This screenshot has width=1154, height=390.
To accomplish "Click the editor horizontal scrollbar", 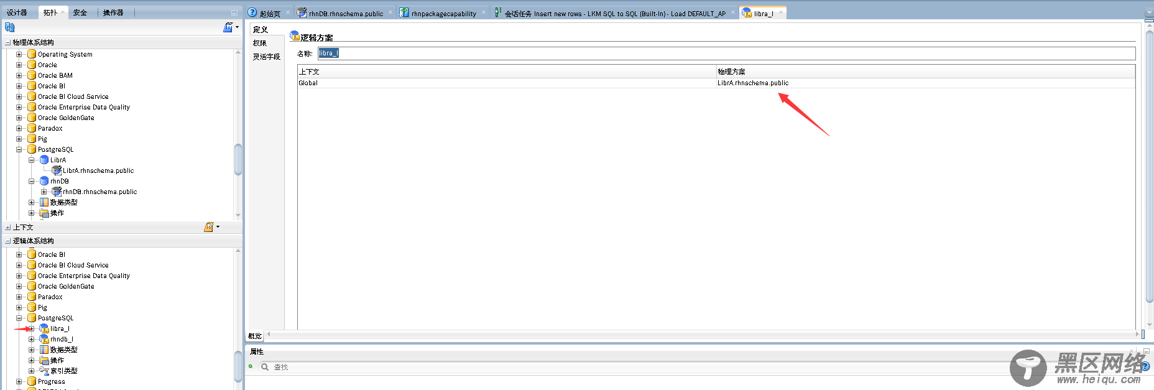I will click(702, 335).
